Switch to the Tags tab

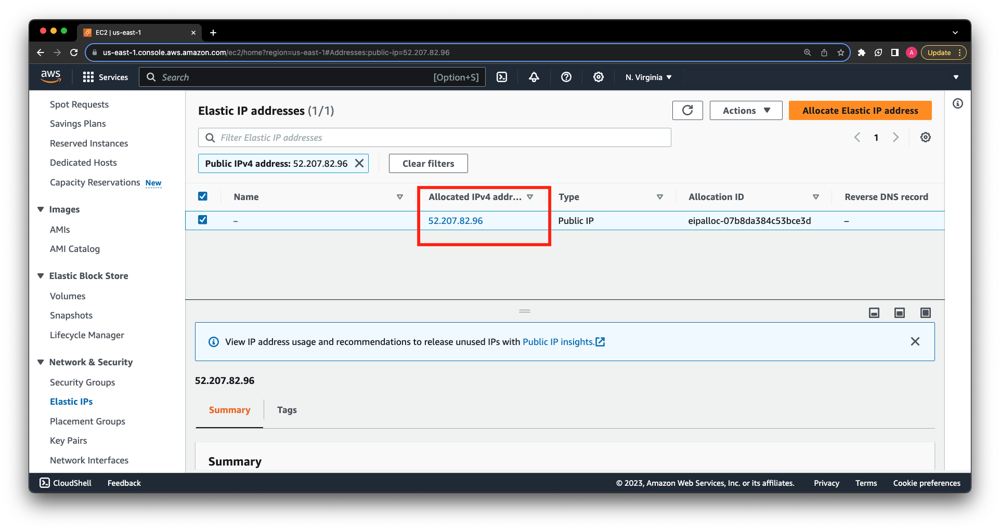(x=287, y=410)
